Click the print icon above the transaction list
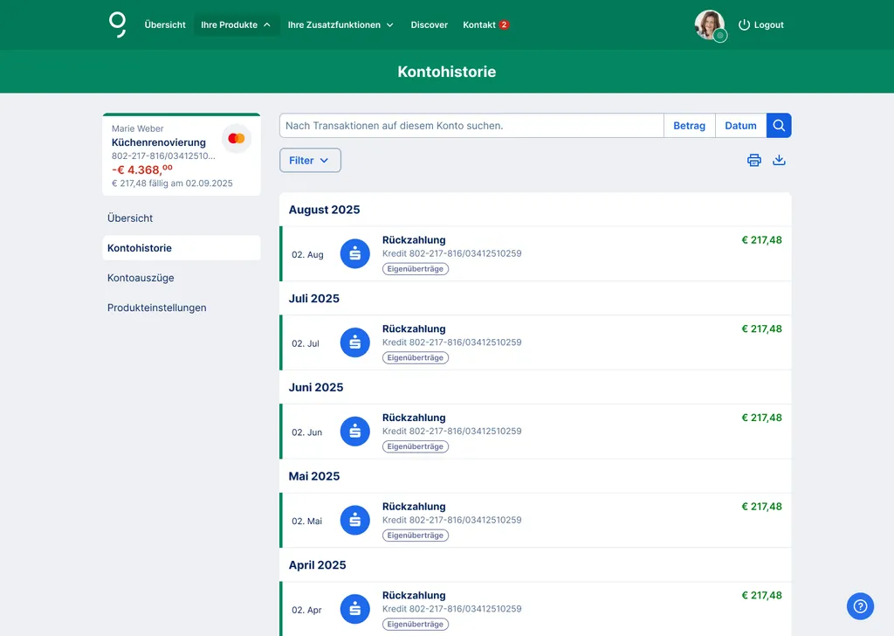This screenshot has height=636, width=894. [x=753, y=160]
